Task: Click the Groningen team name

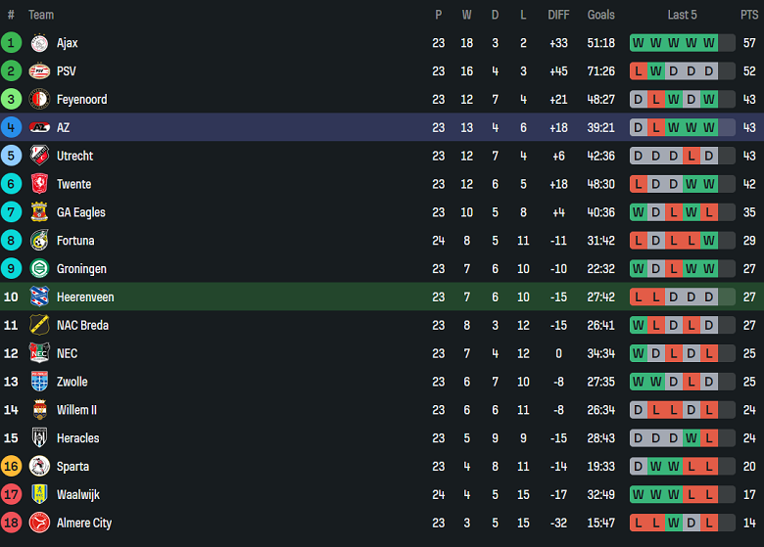Action: 81,269
